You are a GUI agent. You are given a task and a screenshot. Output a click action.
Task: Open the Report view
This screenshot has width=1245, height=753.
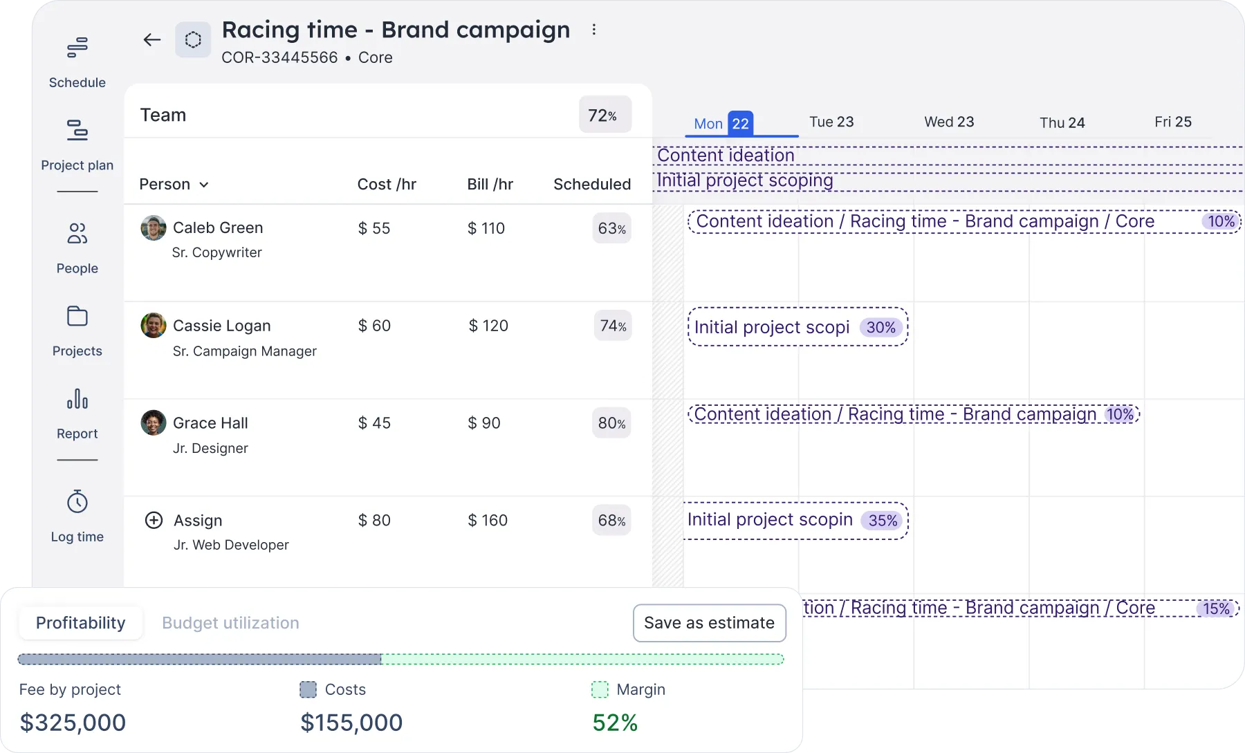tap(77, 411)
